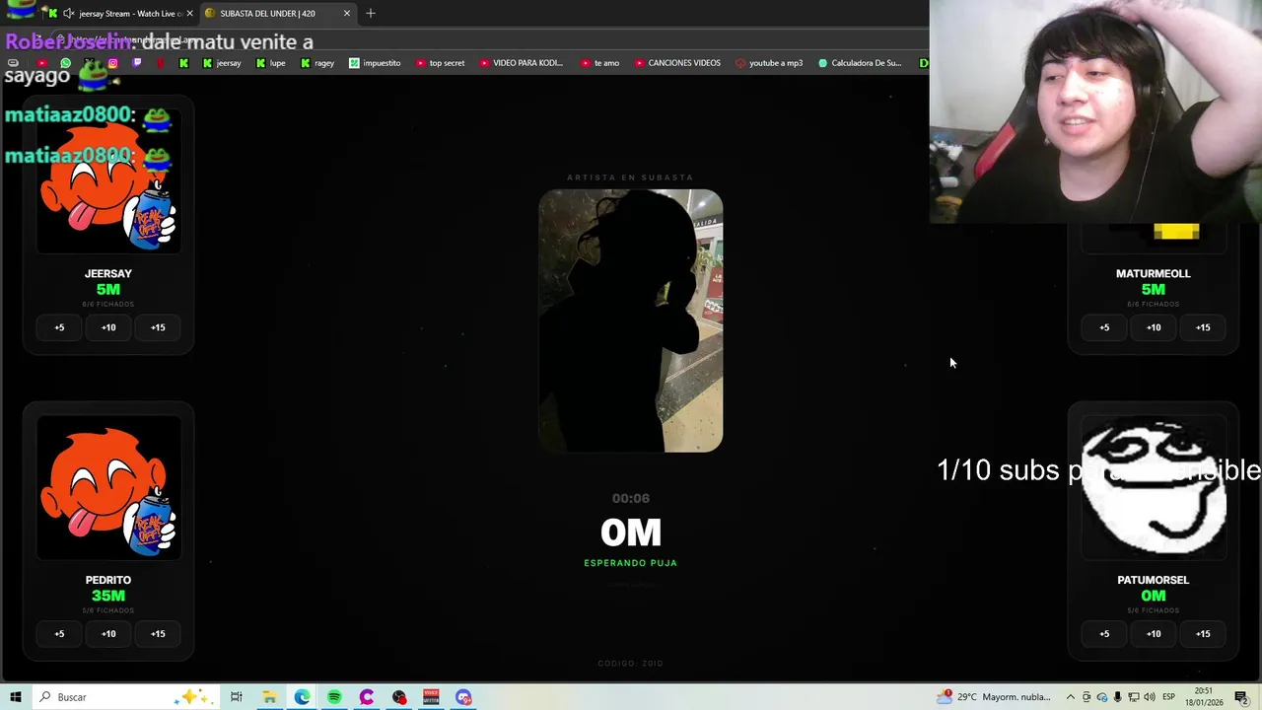Mute audio on jeersay Stream tab
This screenshot has height=710, width=1262.
pos(68,13)
